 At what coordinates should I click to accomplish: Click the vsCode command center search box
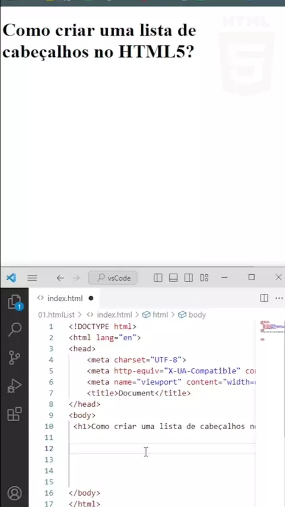point(113,278)
